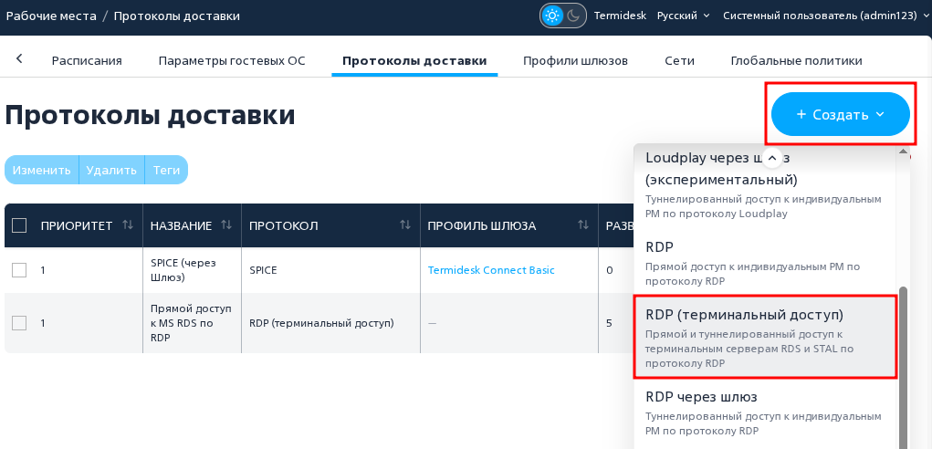Sort table by ПРИОРИТЕТ arrows
Image resolution: width=932 pixels, height=449 pixels.
click(128, 225)
